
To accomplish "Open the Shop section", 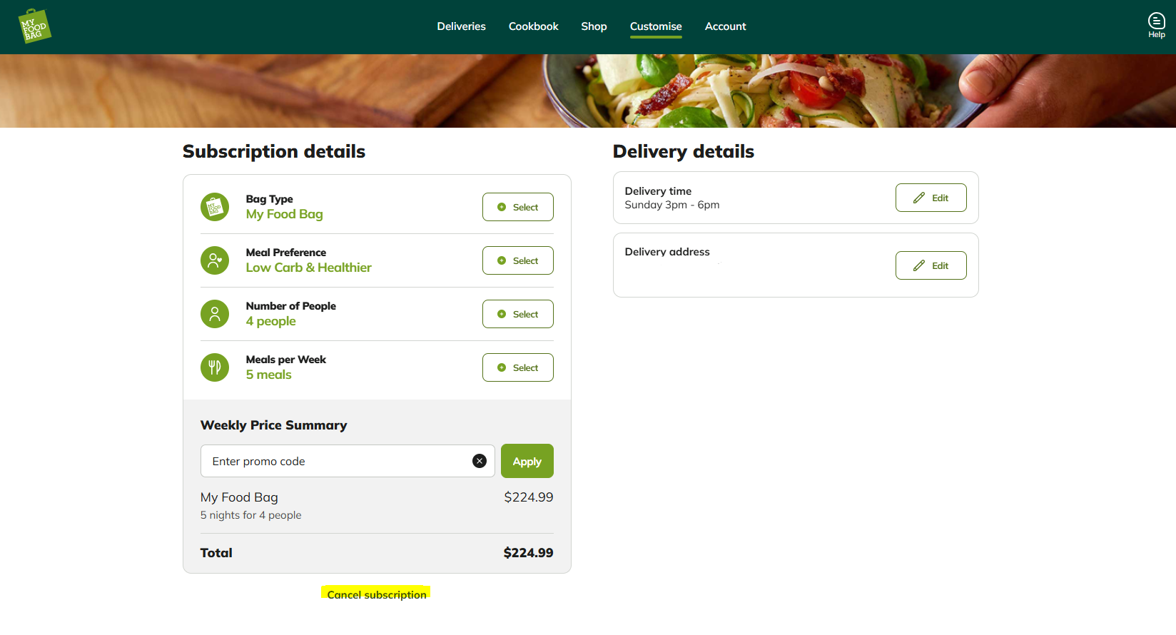I will [x=594, y=26].
